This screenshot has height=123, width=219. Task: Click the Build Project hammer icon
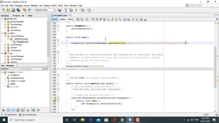click(x=66, y=10)
